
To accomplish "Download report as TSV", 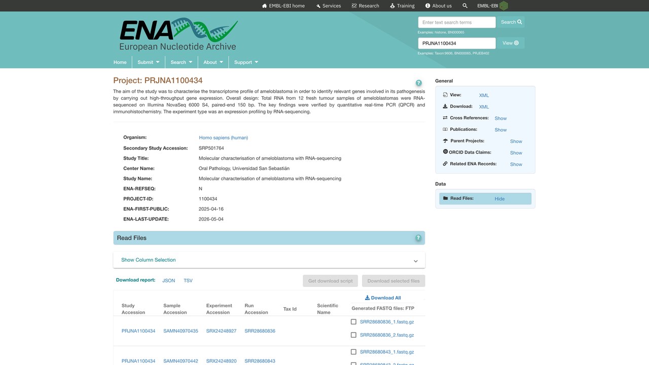I will [x=188, y=280].
